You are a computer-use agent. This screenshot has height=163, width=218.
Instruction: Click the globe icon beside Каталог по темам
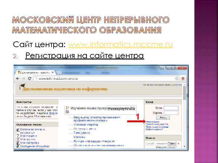[x=18, y=130]
